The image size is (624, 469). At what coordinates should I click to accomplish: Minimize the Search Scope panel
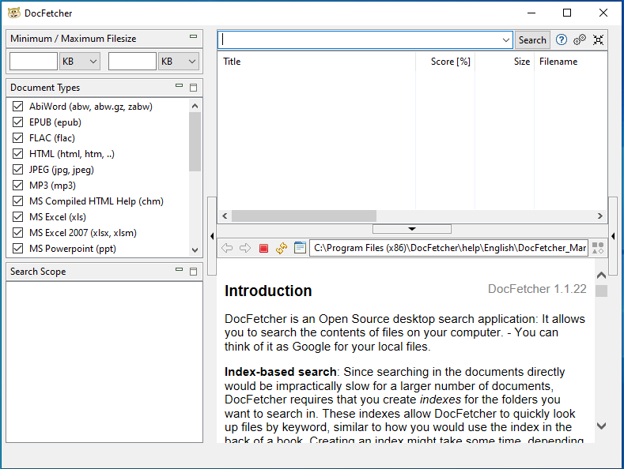pos(179,269)
